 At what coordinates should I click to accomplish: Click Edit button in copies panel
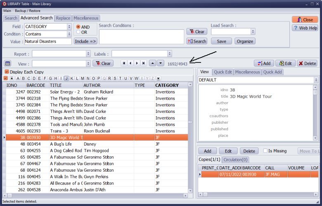pos(228,151)
